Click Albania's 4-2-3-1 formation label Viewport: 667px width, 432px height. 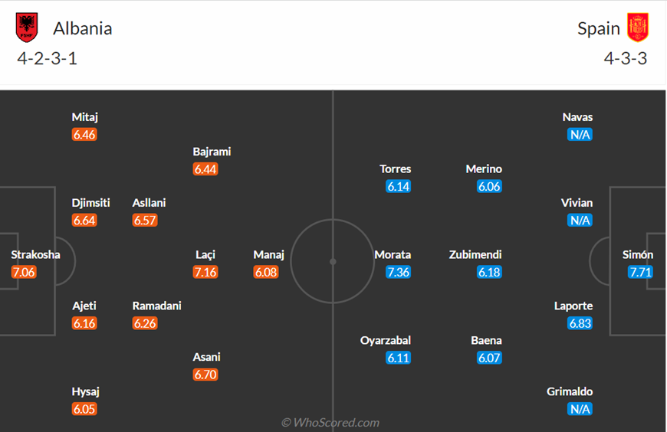click(48, 59)
